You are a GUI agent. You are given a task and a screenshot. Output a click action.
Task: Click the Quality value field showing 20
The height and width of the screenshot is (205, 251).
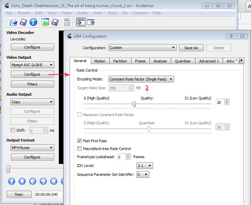[220, 102]
